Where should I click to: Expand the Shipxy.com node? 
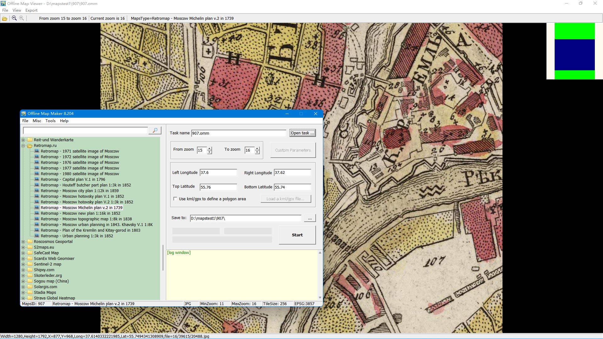click(23, 270)
